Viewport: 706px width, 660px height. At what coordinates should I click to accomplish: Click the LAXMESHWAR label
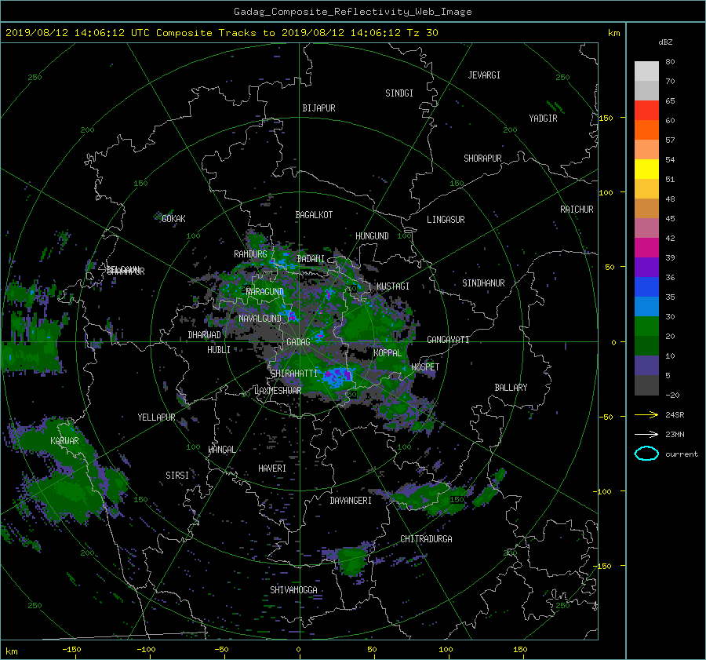click(x=278, y=391)
